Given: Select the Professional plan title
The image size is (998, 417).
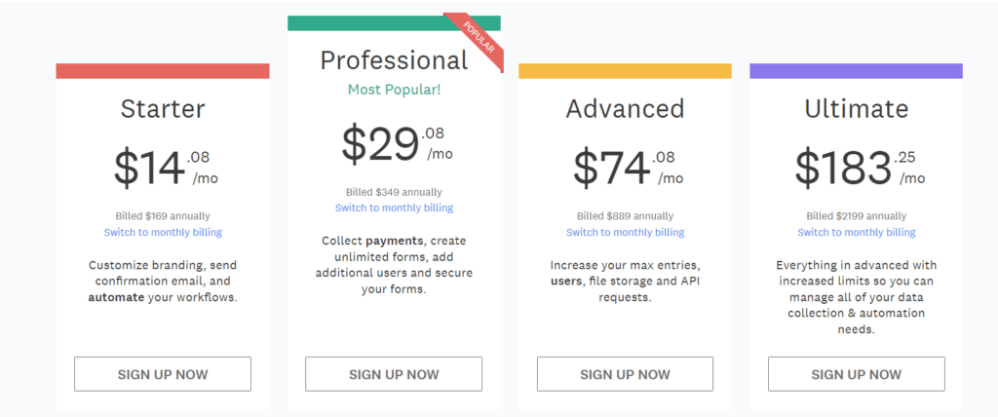Looking at the screenshot, I should point(394,60).
